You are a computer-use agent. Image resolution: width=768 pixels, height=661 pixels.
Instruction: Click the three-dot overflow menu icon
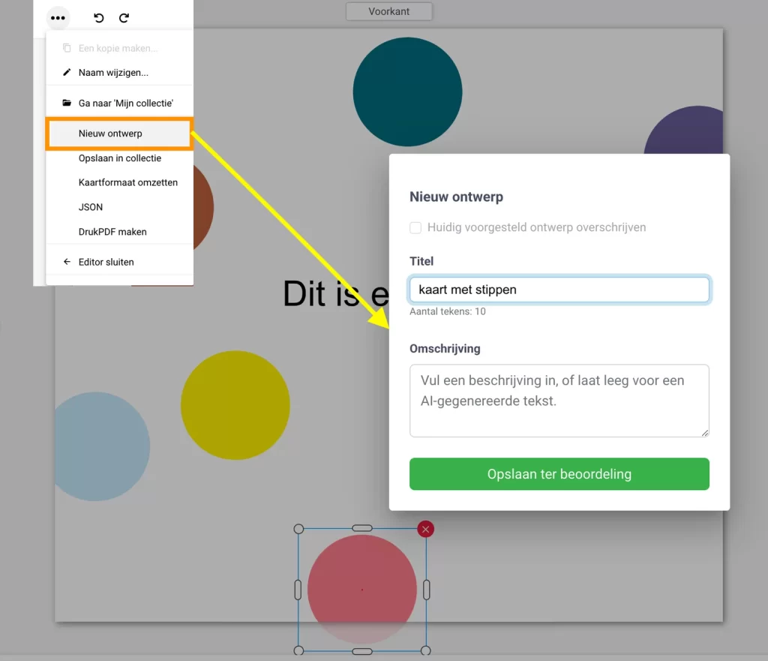[58, 17]
